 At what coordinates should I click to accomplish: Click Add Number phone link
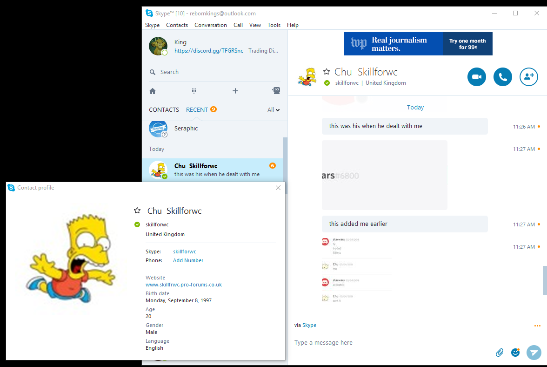pyautogui.click(x=188, y=260)
